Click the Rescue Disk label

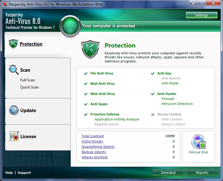pos(198,152)
